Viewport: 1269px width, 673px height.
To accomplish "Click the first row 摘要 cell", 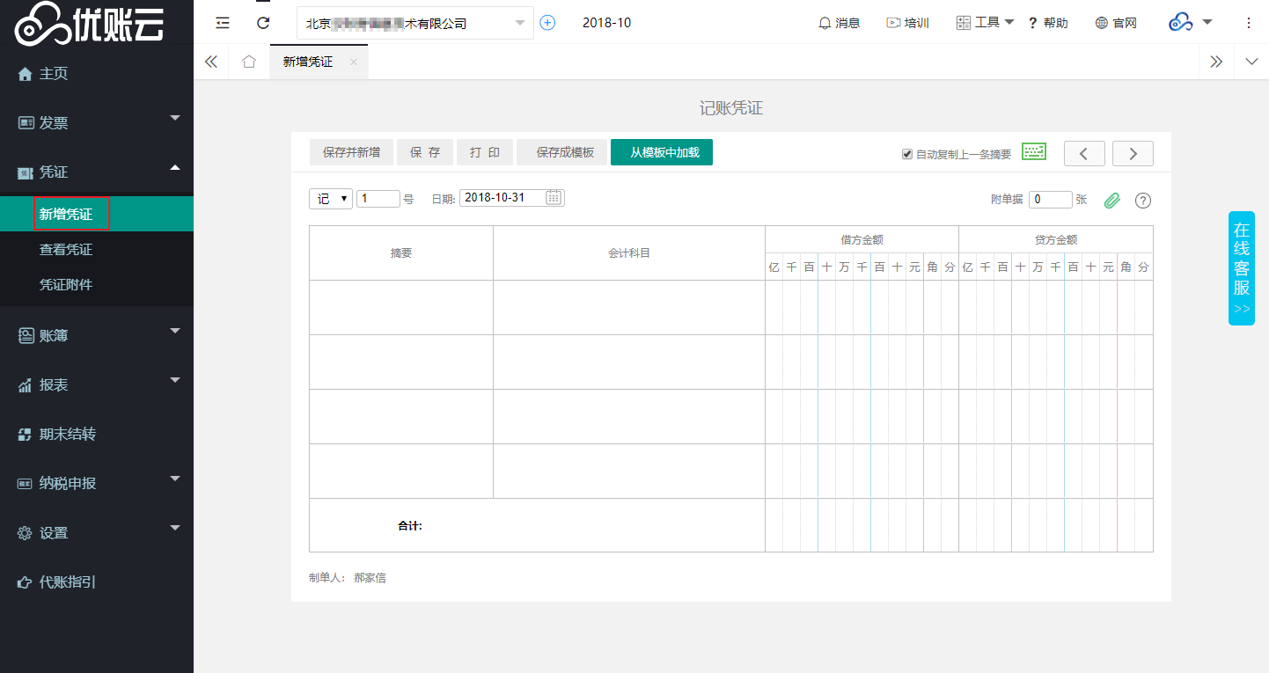I will click(401, 307).
